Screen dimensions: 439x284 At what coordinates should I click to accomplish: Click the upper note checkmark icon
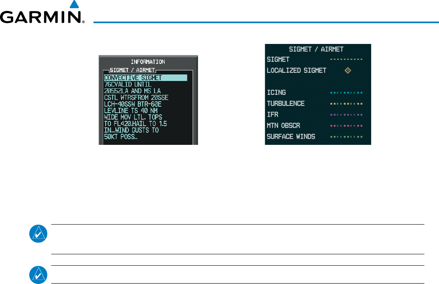[x=38, y=234]
